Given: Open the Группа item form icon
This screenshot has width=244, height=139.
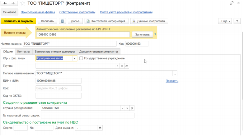Looking at the screenshot, I should [127, 66].
